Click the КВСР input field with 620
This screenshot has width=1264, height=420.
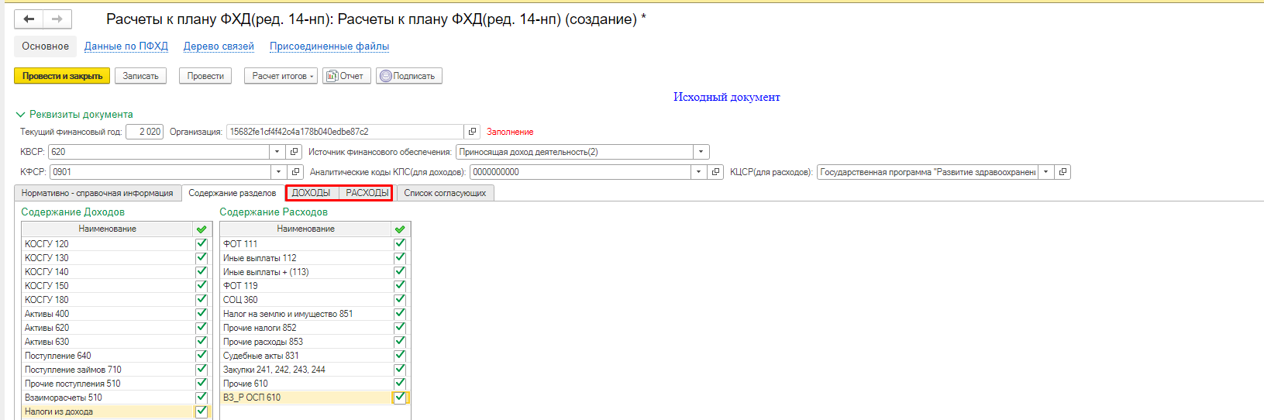(x=159, y=152)
